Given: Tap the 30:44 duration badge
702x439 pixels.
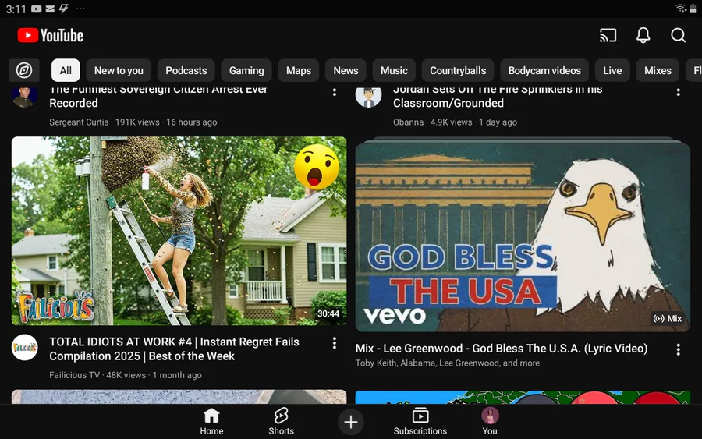Looking at the screenshot, I should tap(328, 313).
